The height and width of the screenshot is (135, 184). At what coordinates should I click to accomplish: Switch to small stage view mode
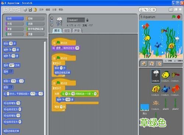click(x=171, y=10)
